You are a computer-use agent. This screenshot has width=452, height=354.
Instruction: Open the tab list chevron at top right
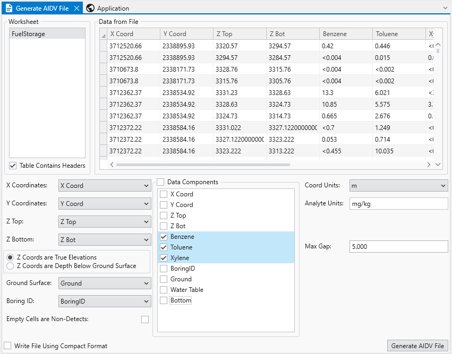click(445, 8)
